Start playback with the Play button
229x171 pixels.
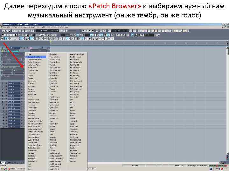pos(90,31)
